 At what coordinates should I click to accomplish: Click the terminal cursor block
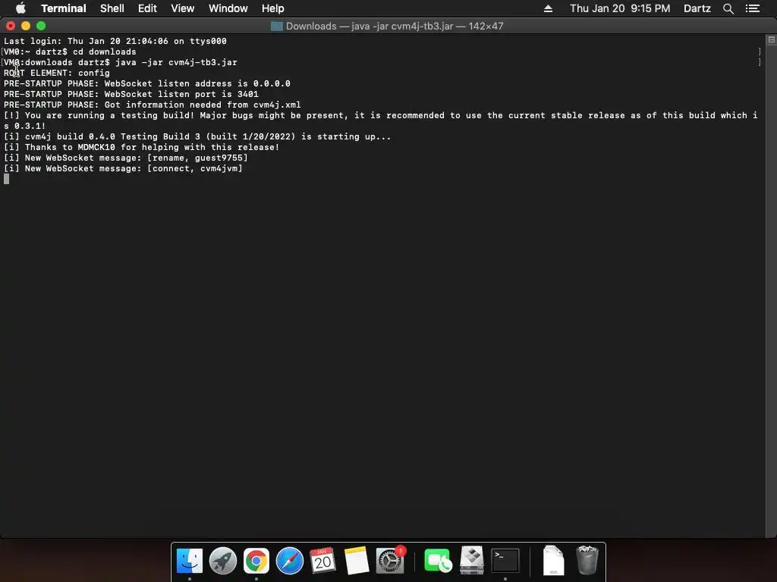6,179
